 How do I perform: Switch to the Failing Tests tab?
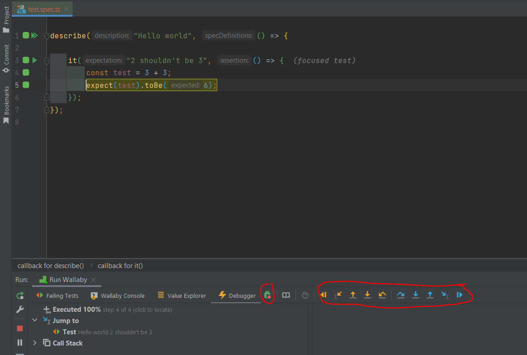[x=57, y=296]
